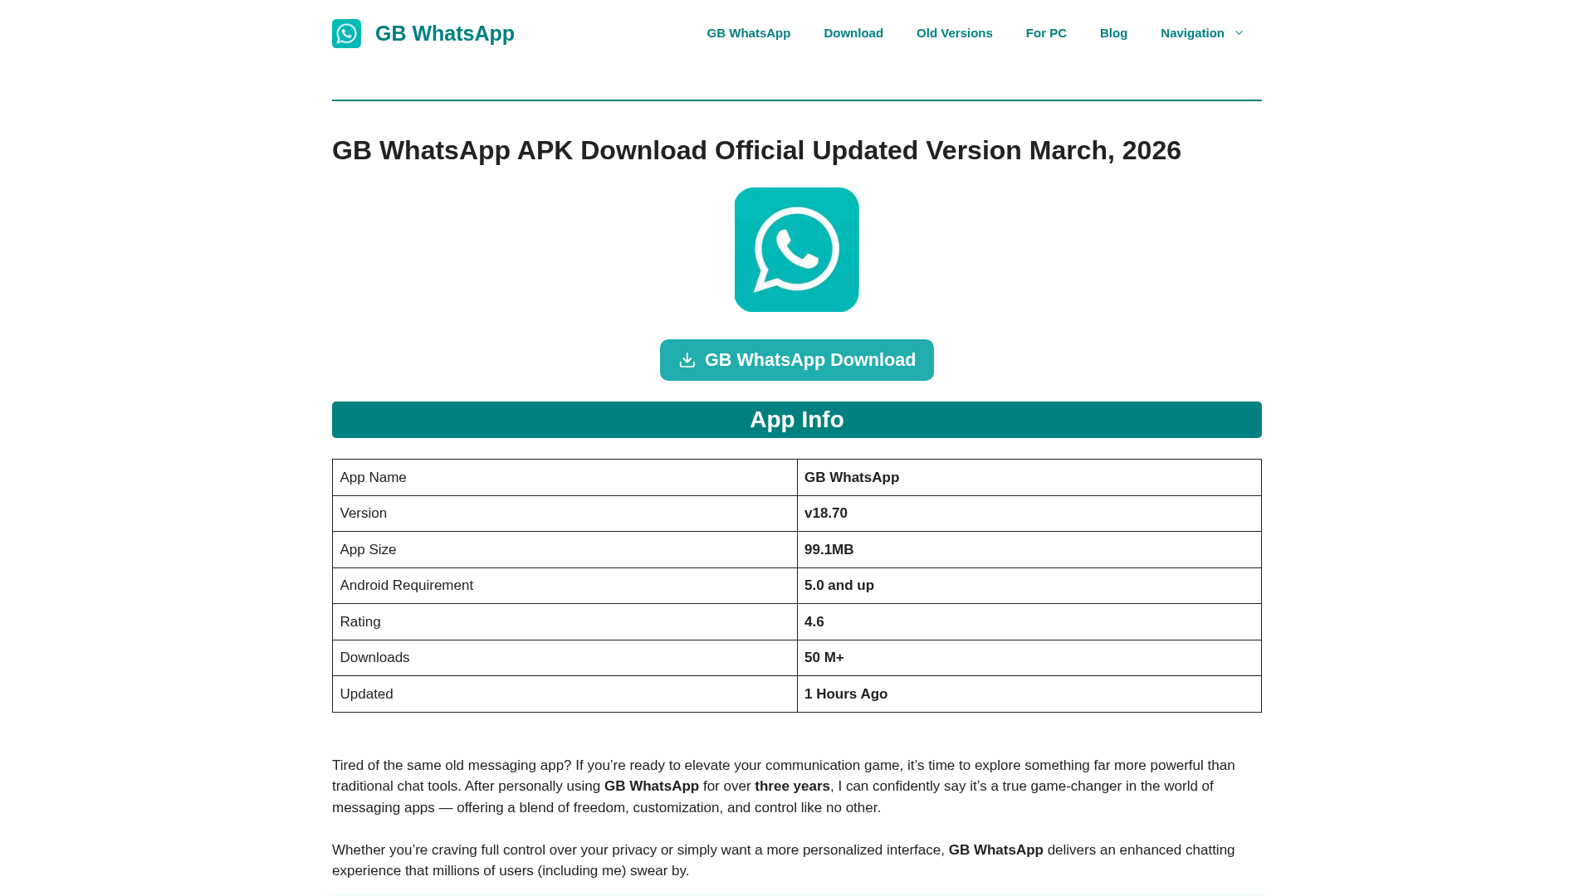Click the GB WhatsApp Download button

tap(797, 360)
